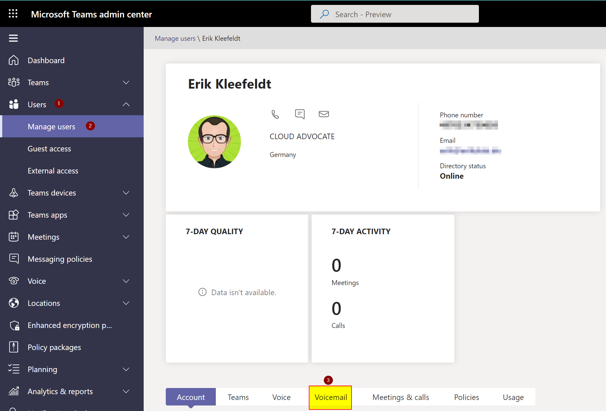
Task: Click the chat message icon
Action: (x=300, y=114)
